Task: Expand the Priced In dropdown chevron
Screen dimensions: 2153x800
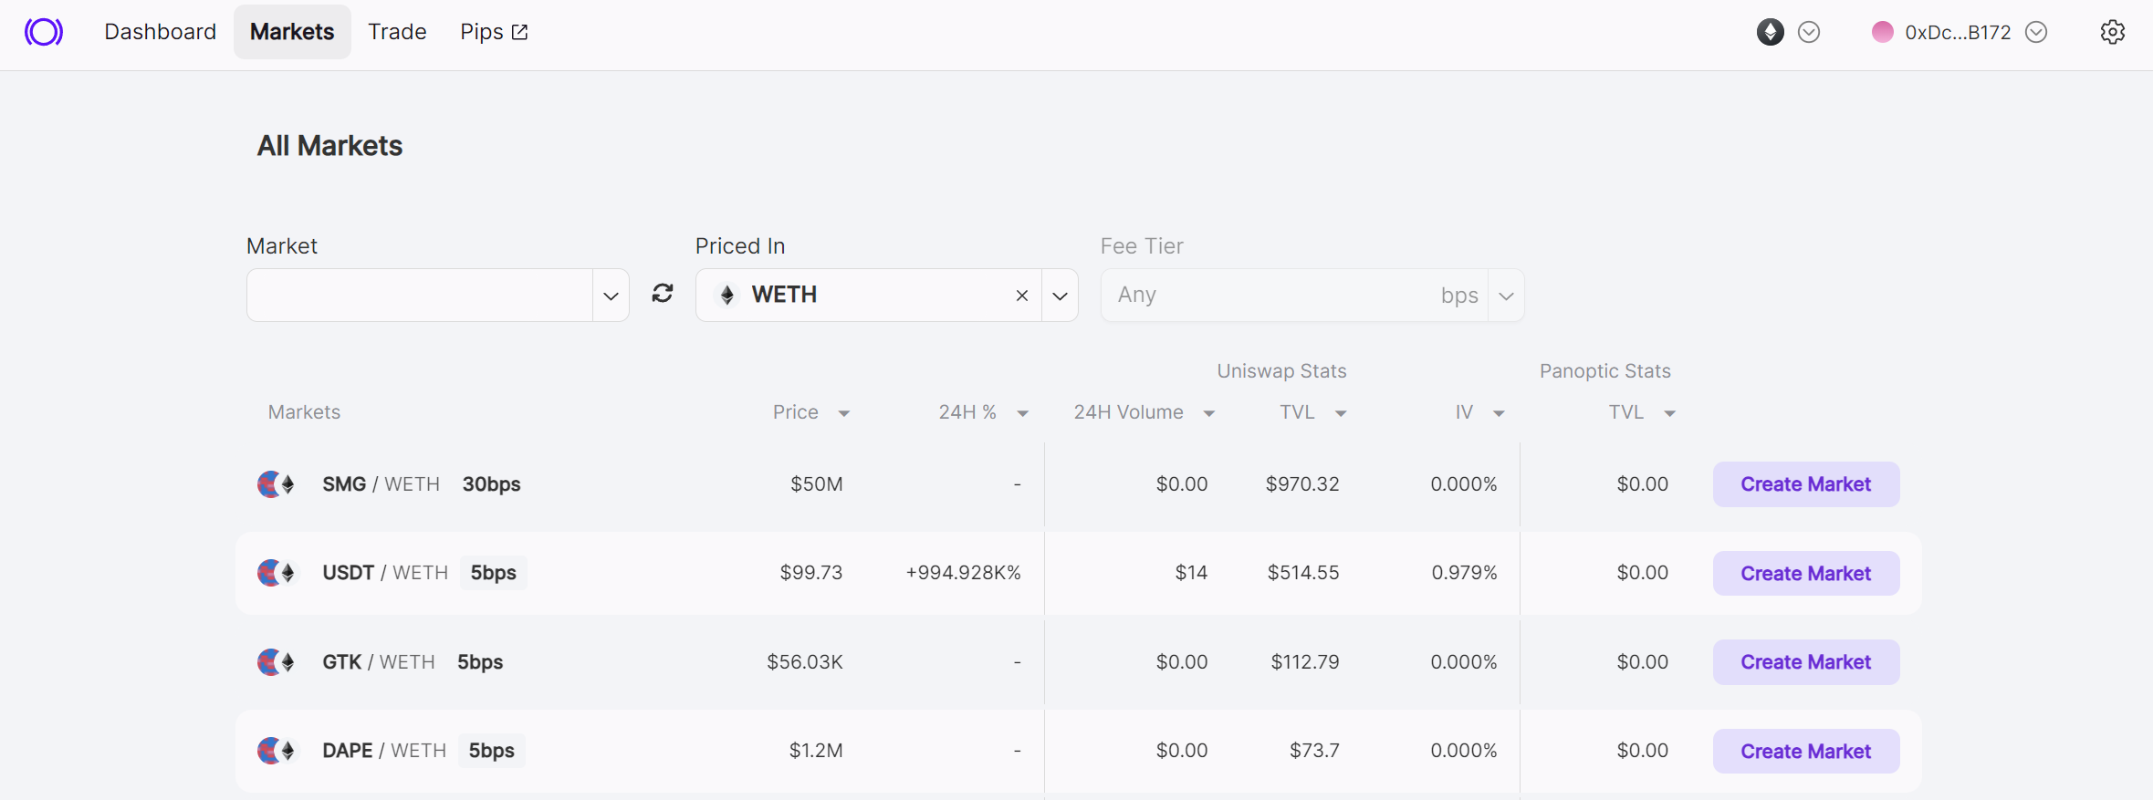Action: click(1060, 296)
